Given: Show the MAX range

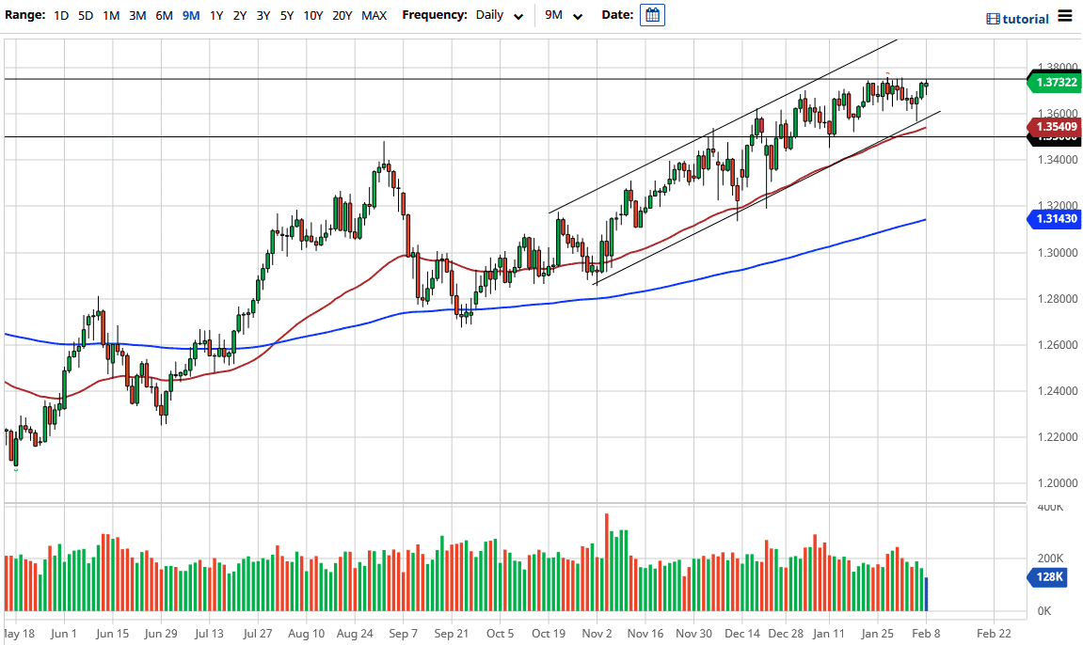Looking at the screenshot, I should [374, 15].
